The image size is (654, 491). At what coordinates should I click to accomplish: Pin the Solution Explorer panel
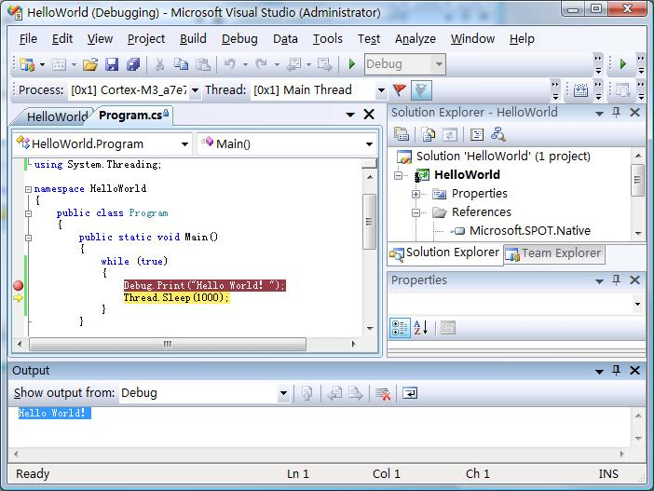pos(617,112)
